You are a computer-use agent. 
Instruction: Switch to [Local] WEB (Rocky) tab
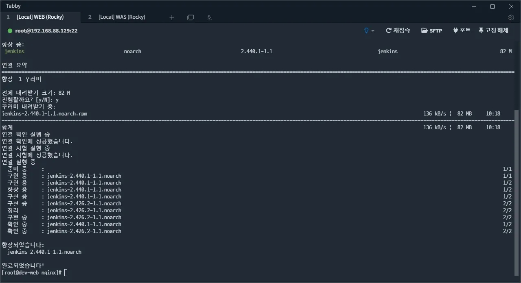coord(40,17)
